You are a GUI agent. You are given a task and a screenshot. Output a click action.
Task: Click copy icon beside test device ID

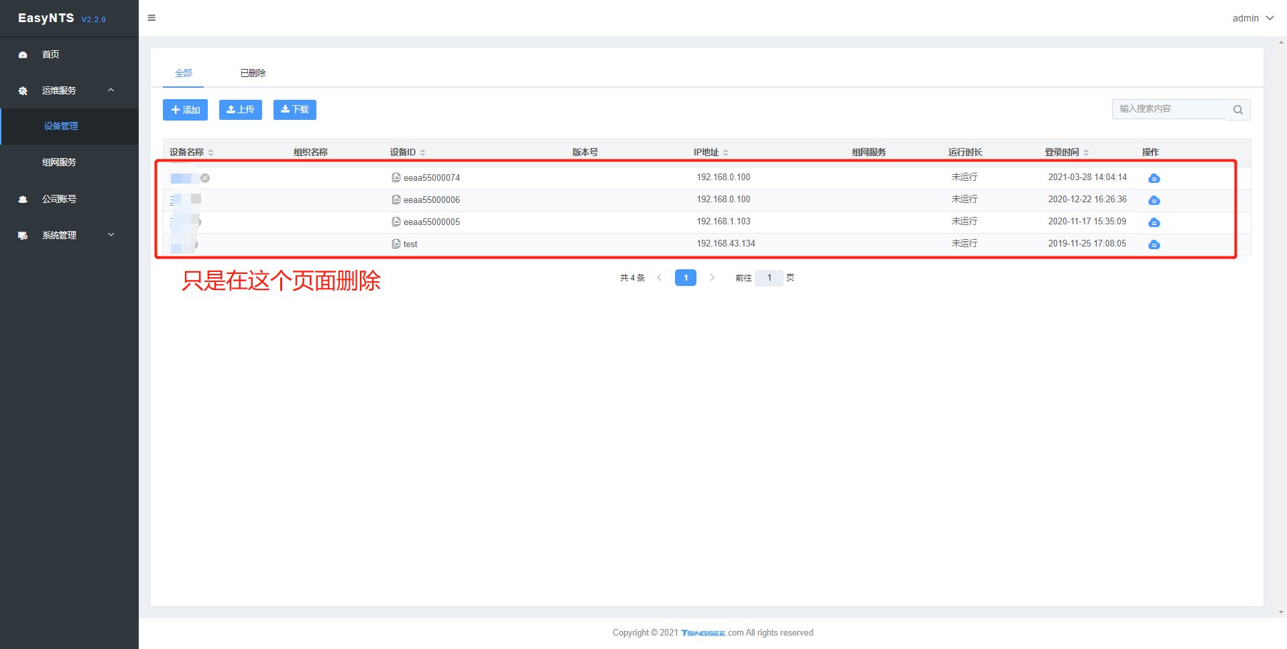pyautogui.click(x=396, y=244)
